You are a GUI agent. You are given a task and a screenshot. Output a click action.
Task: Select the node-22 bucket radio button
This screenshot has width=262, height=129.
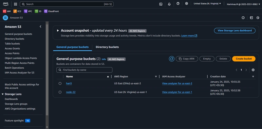tap(60, 92)
